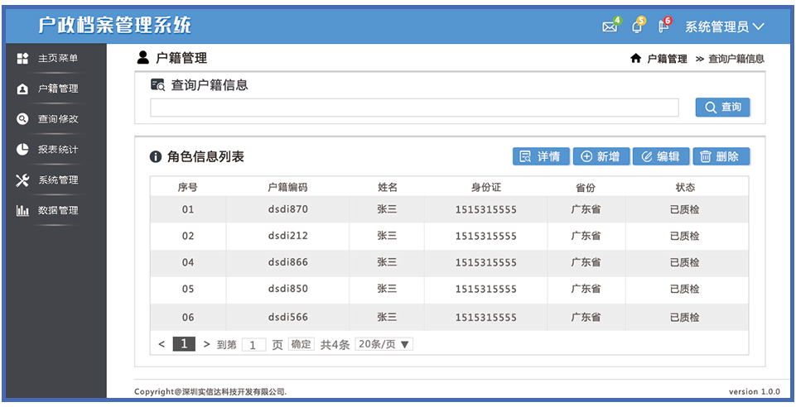This screenshot has width=796, height=407.
Task: Click the query search input field
Action: pyautogui.click(x=414, y=108)
